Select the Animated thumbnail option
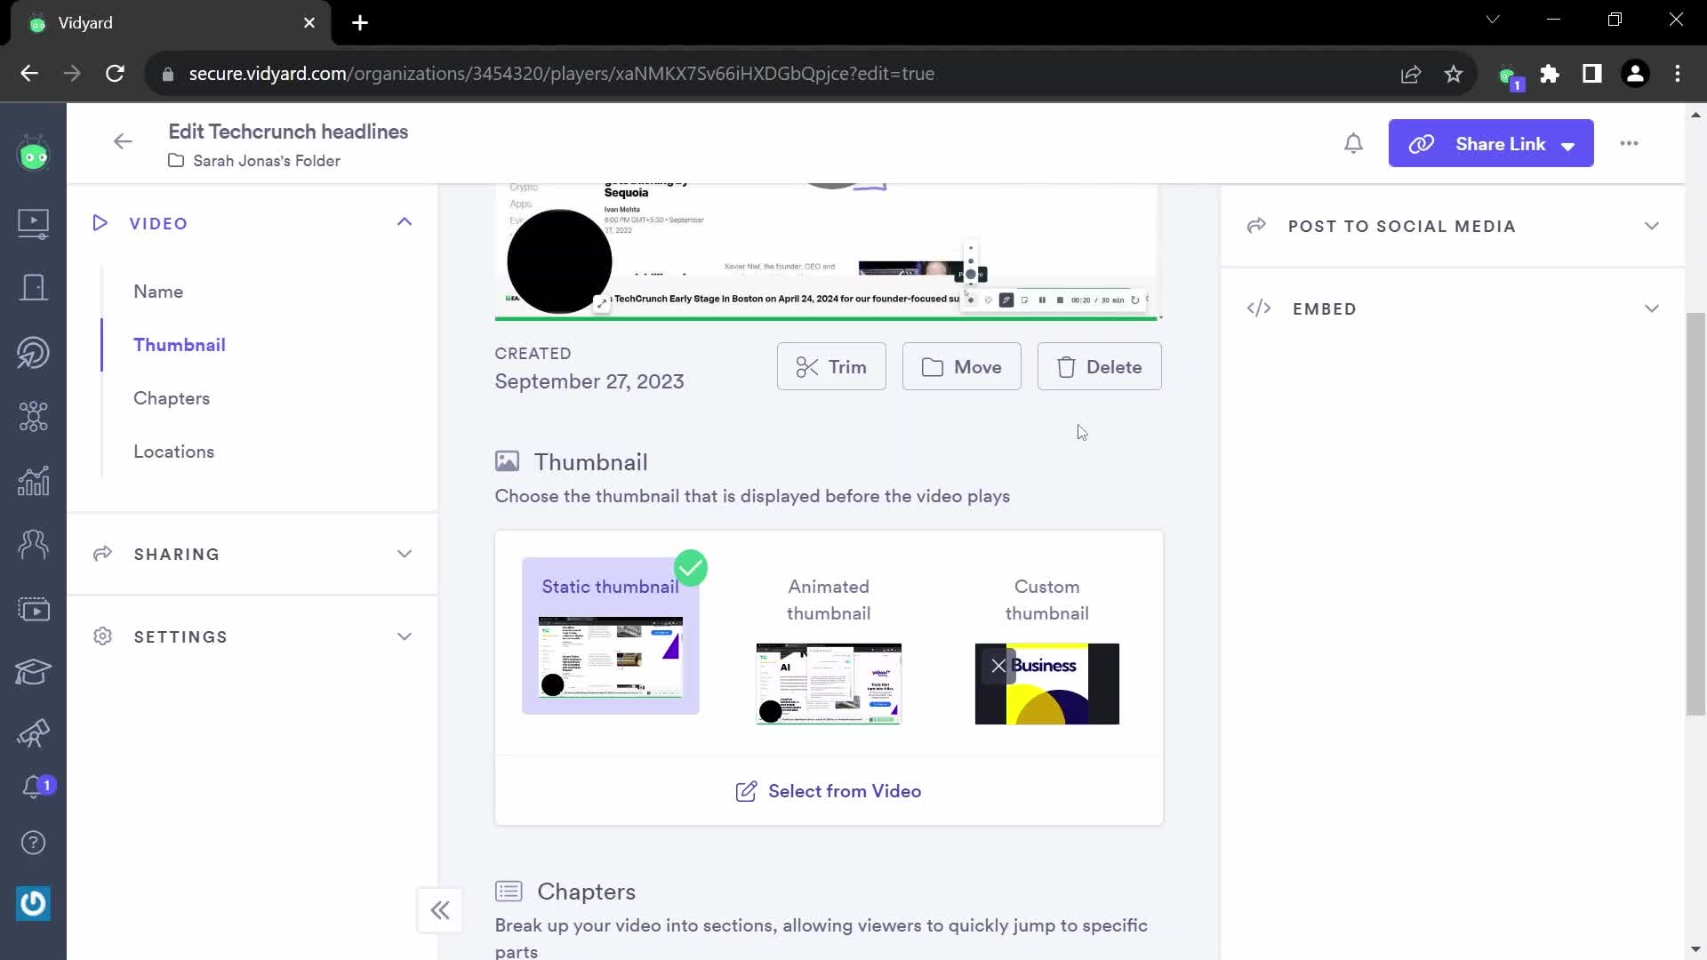1707x960 pixels. pyautogui.click(x=829, y=649)
